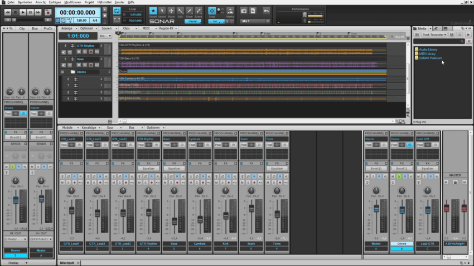This screenshot has height=266, width=474.
Task: Toggle the Snap to grid button
Action: click(212, 11)
